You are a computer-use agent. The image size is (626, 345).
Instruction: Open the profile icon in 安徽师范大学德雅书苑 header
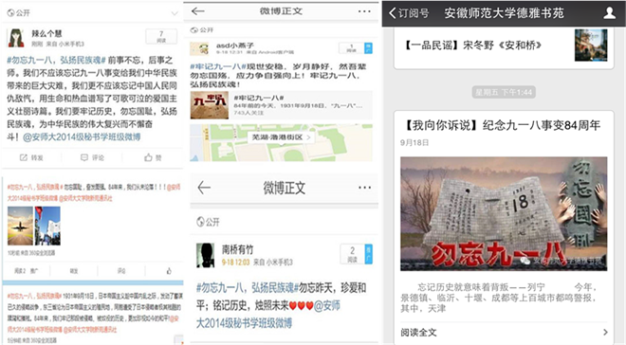coord(609,13)
